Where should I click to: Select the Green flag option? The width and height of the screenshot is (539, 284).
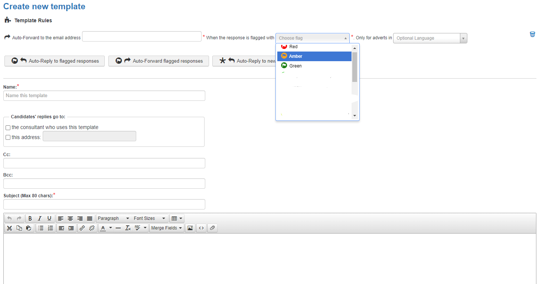(x=314, y=66)
